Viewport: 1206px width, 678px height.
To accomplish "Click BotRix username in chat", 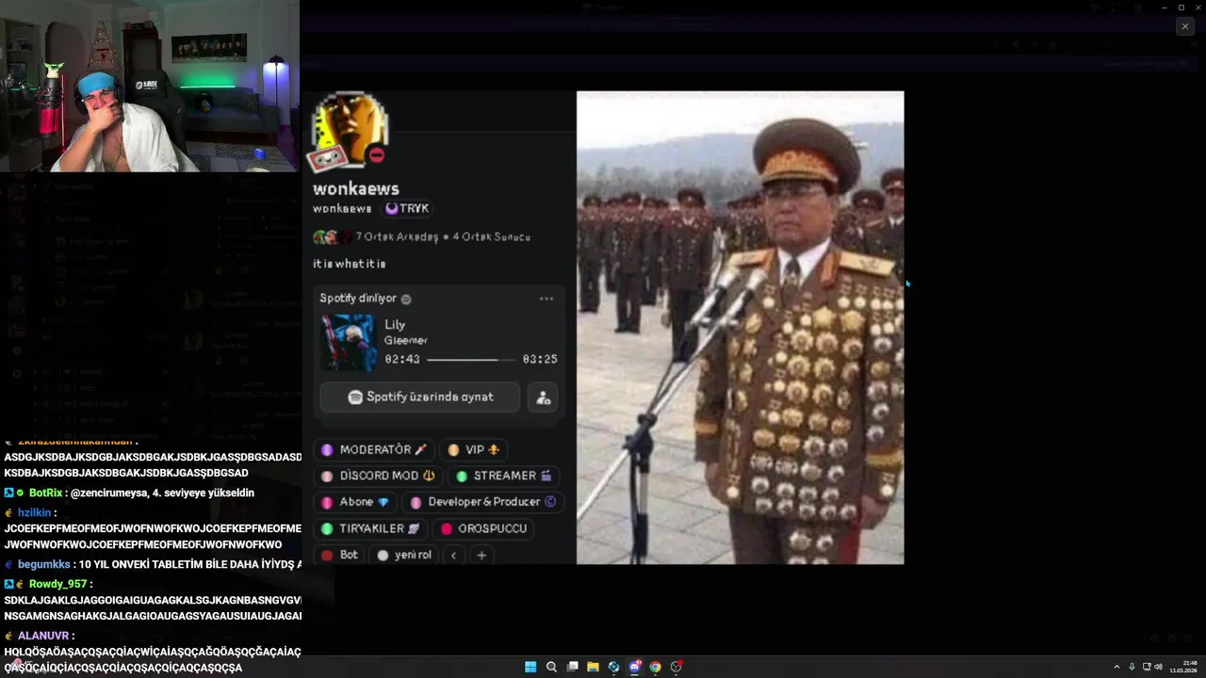I will (x=46, y=492).
